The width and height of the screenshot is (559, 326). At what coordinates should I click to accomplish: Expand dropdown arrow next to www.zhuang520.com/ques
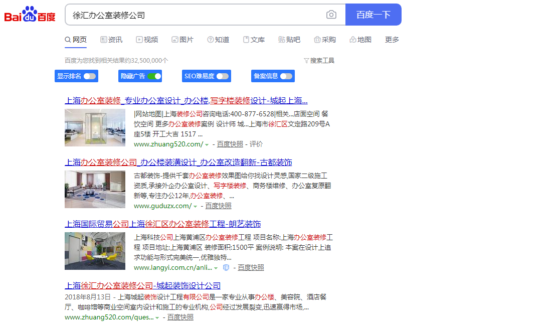tap(157, 318)
